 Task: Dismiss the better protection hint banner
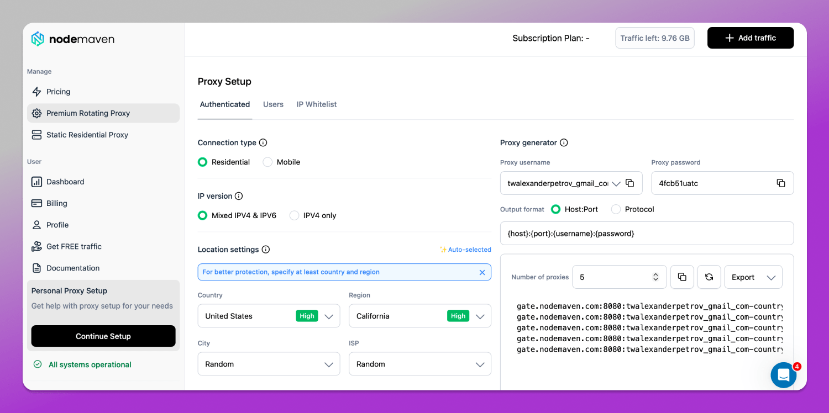pos(482,272)
